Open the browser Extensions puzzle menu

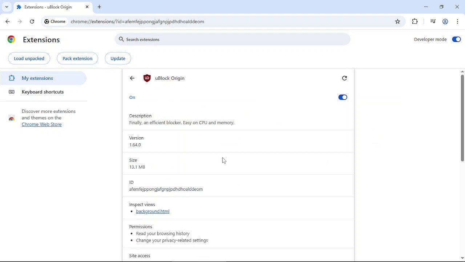tap(415, 21)
